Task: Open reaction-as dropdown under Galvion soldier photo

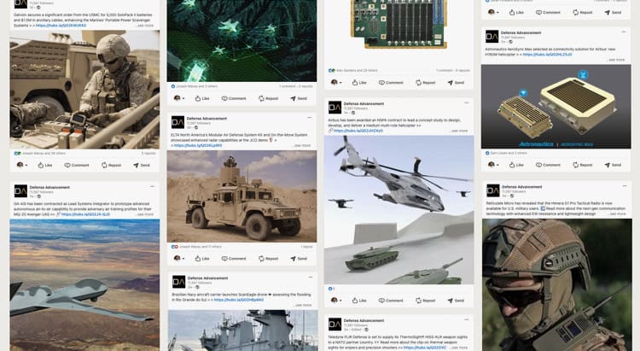Action: point(22,165)
